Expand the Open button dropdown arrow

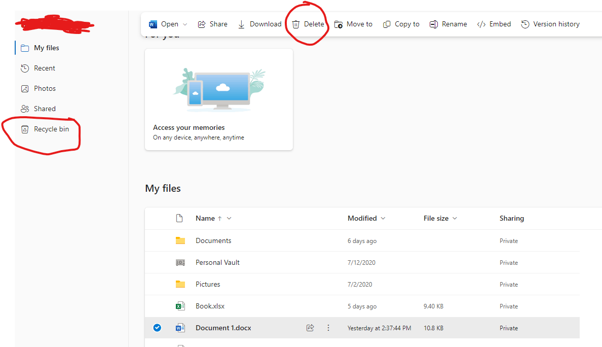pyautogui.click(x=184, y=24)
